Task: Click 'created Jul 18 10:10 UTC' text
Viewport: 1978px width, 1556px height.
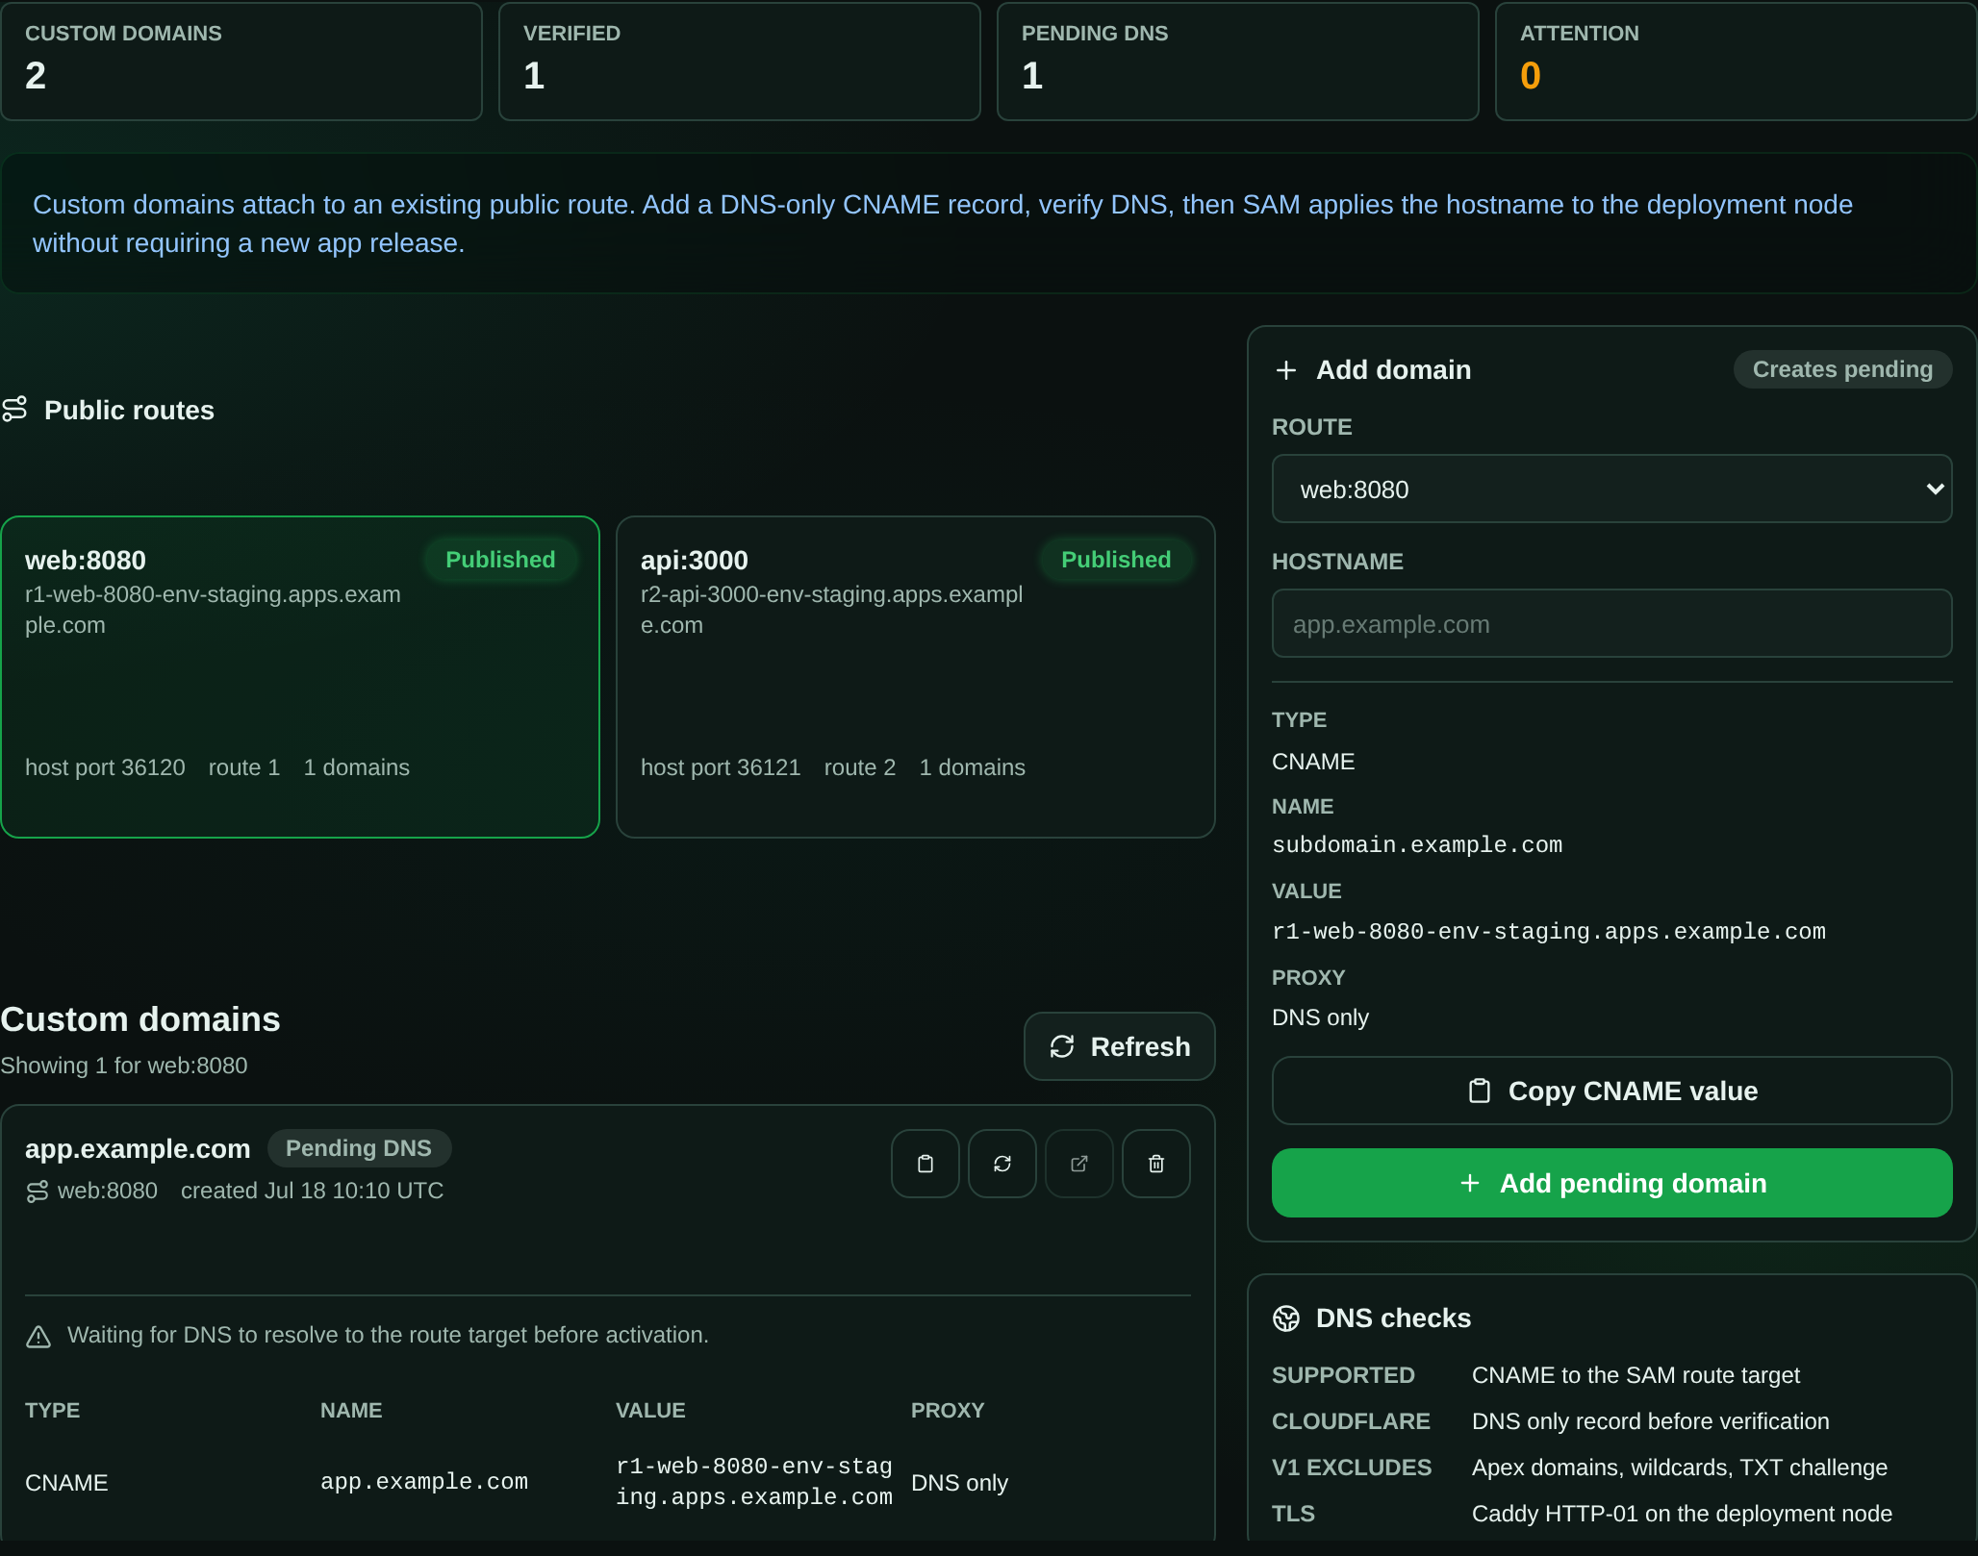Action: [313, 1192]
